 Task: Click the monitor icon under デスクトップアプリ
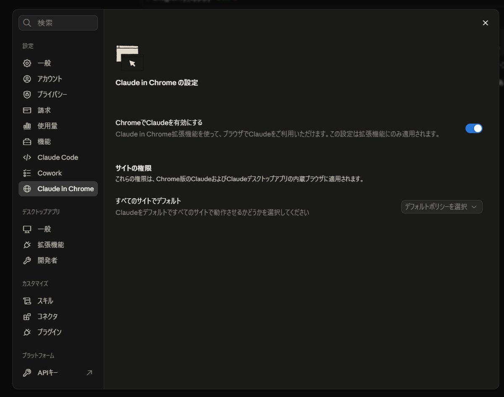pos(27,229)
